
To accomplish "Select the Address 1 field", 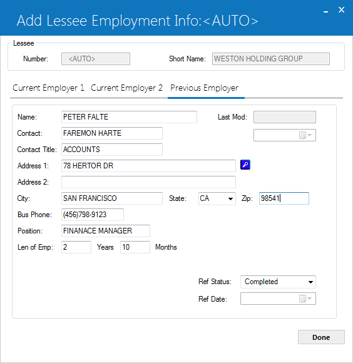I will (148, 166).
